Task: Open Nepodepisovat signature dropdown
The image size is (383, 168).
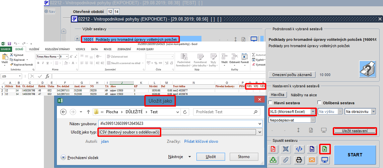Action: pyautogui.click(x=313, y=120)
